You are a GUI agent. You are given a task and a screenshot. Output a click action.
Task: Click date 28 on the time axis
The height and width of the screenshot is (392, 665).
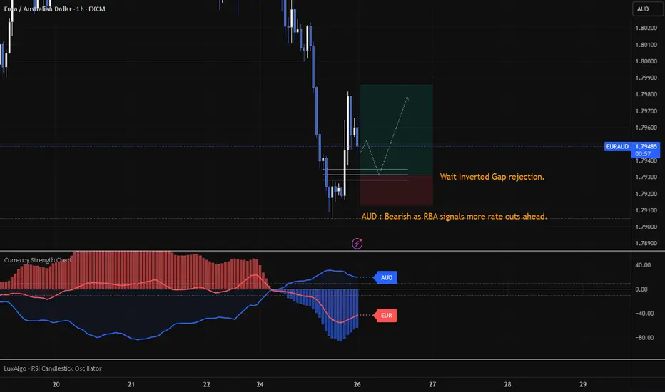point(507,384)
